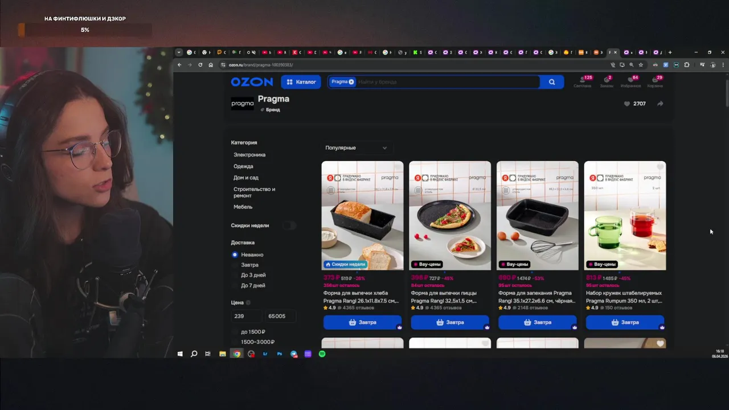Open Spotify from the taskbar
Viewport: 729px width, 410px height.
[x=322, y=354]
